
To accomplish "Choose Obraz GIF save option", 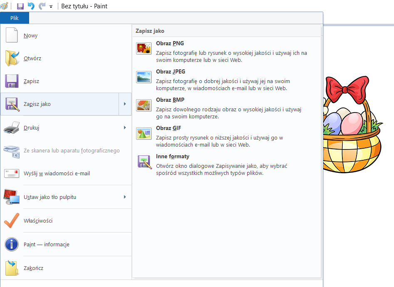I will [x=226, y=136].
